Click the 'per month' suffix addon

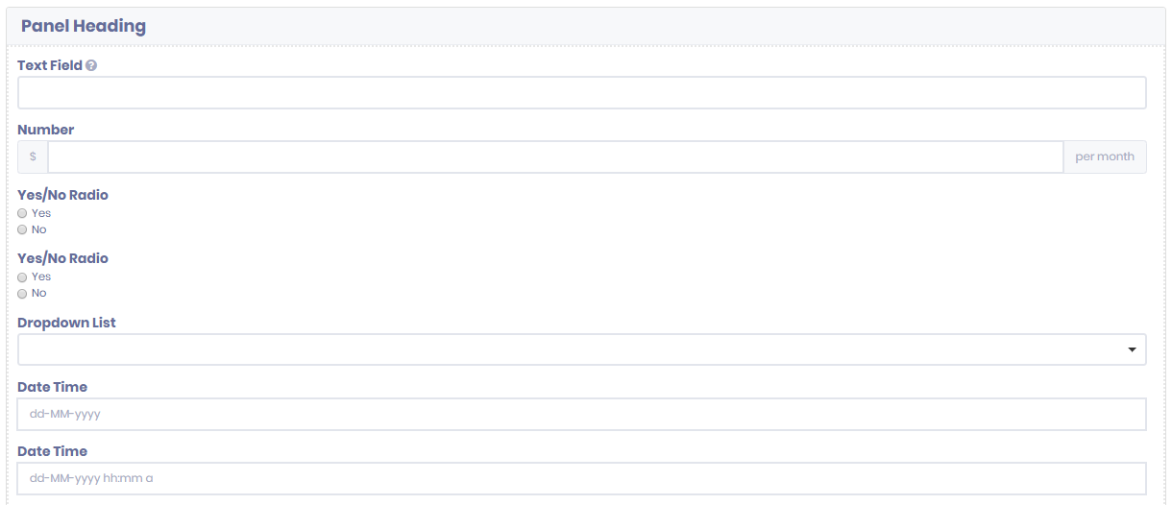[x=1104, y=157]
